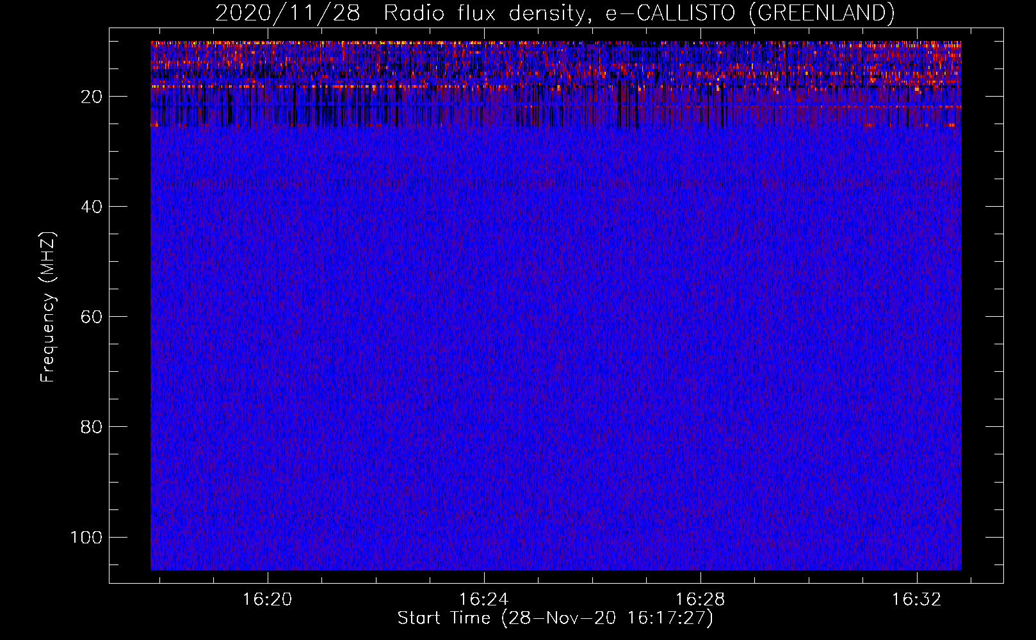Click the 20 MHz frequency tick label
The image size is (1036, 640).
92,97
